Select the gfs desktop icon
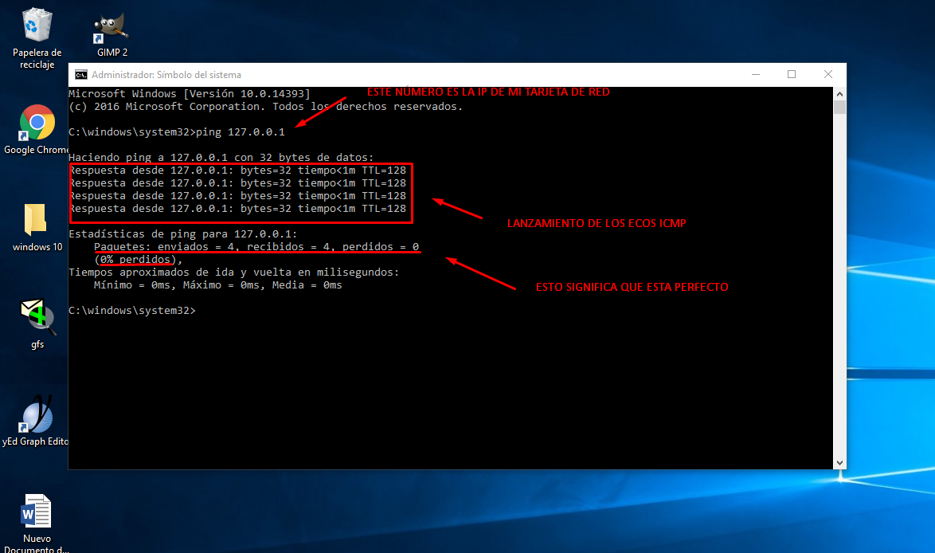Screen dimensions: 935x553 [37, 324]
